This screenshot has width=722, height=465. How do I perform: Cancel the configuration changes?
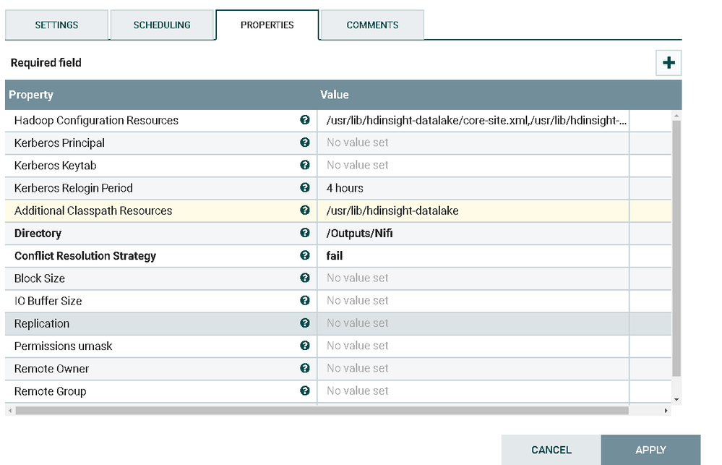coord(551,450)
